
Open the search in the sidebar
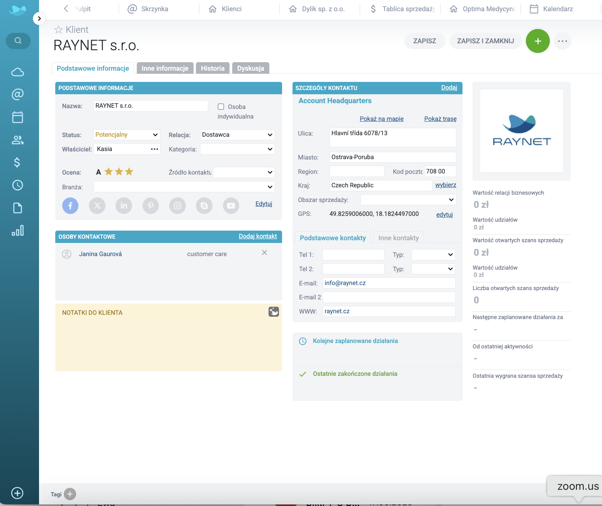pyautogui.click(x=18, y=41)
